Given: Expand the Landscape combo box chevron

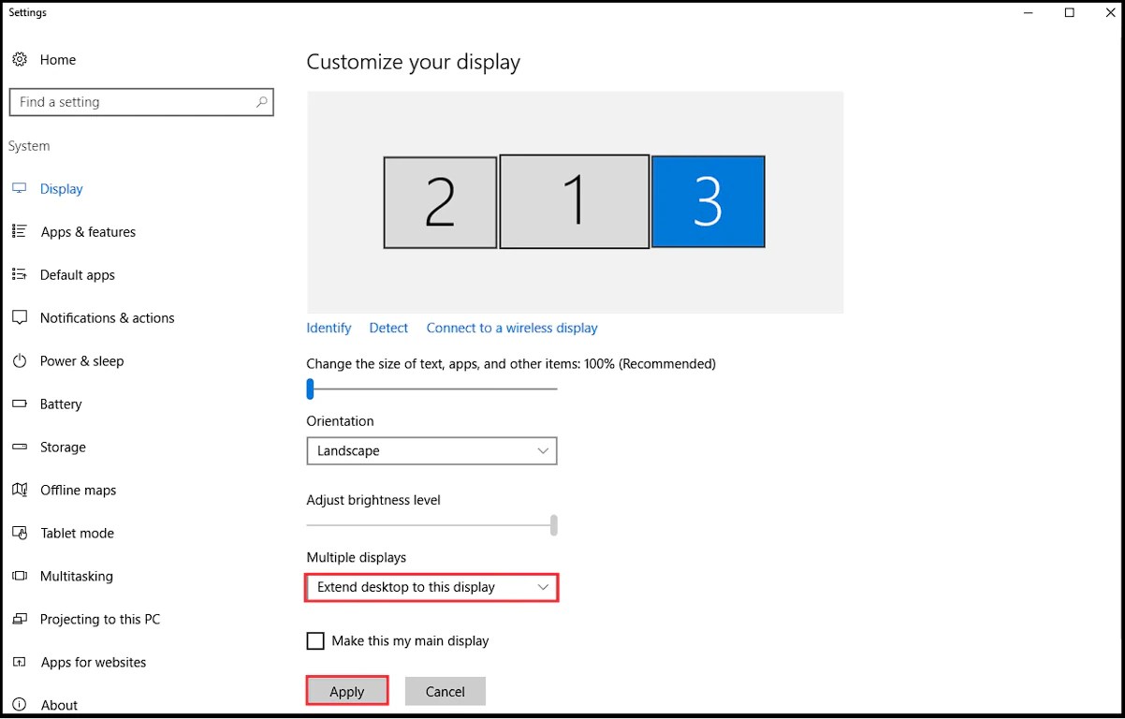Looking at the screenshot, I should tap(543, 450).
